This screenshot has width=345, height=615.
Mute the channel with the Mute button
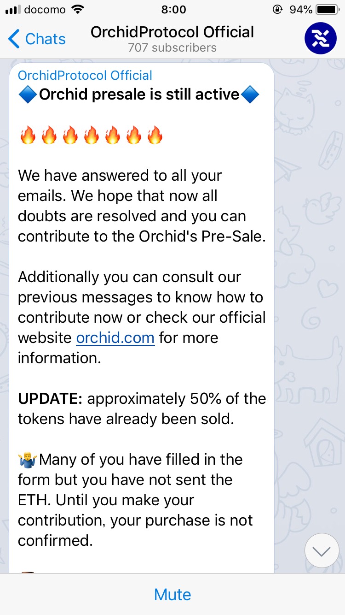coord(172,594)
